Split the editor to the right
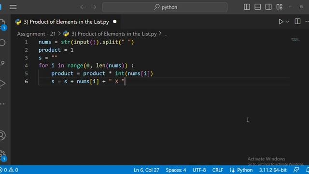The height and width of the screenshot is (174, 309). tap(297, 21)
